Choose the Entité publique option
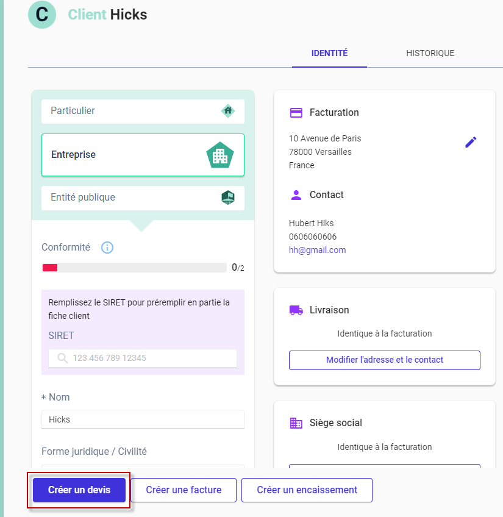 [x=143, y=198]
